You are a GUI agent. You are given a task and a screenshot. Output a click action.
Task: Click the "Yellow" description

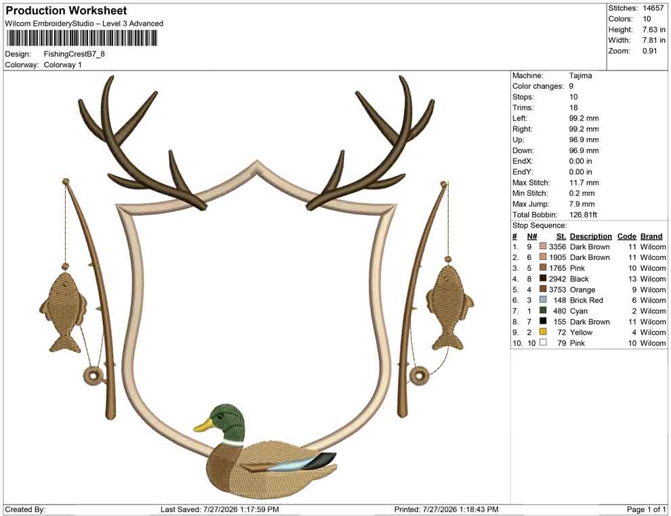(x=581, y=332)
